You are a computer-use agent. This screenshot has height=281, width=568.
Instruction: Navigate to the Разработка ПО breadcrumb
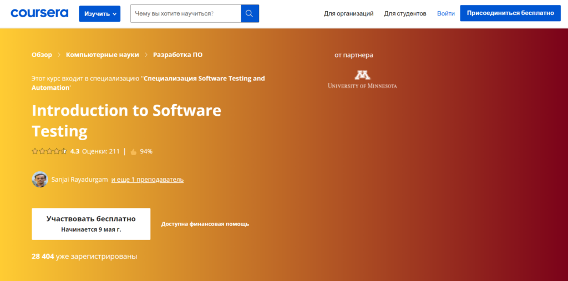pyautogui.click(x=177, y=55)
